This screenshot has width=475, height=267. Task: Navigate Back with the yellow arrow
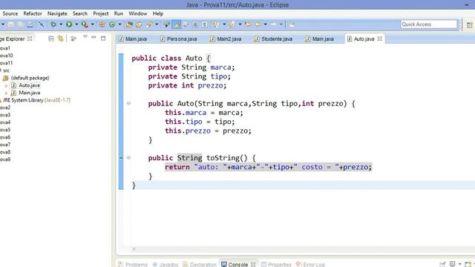pos(258,24)
